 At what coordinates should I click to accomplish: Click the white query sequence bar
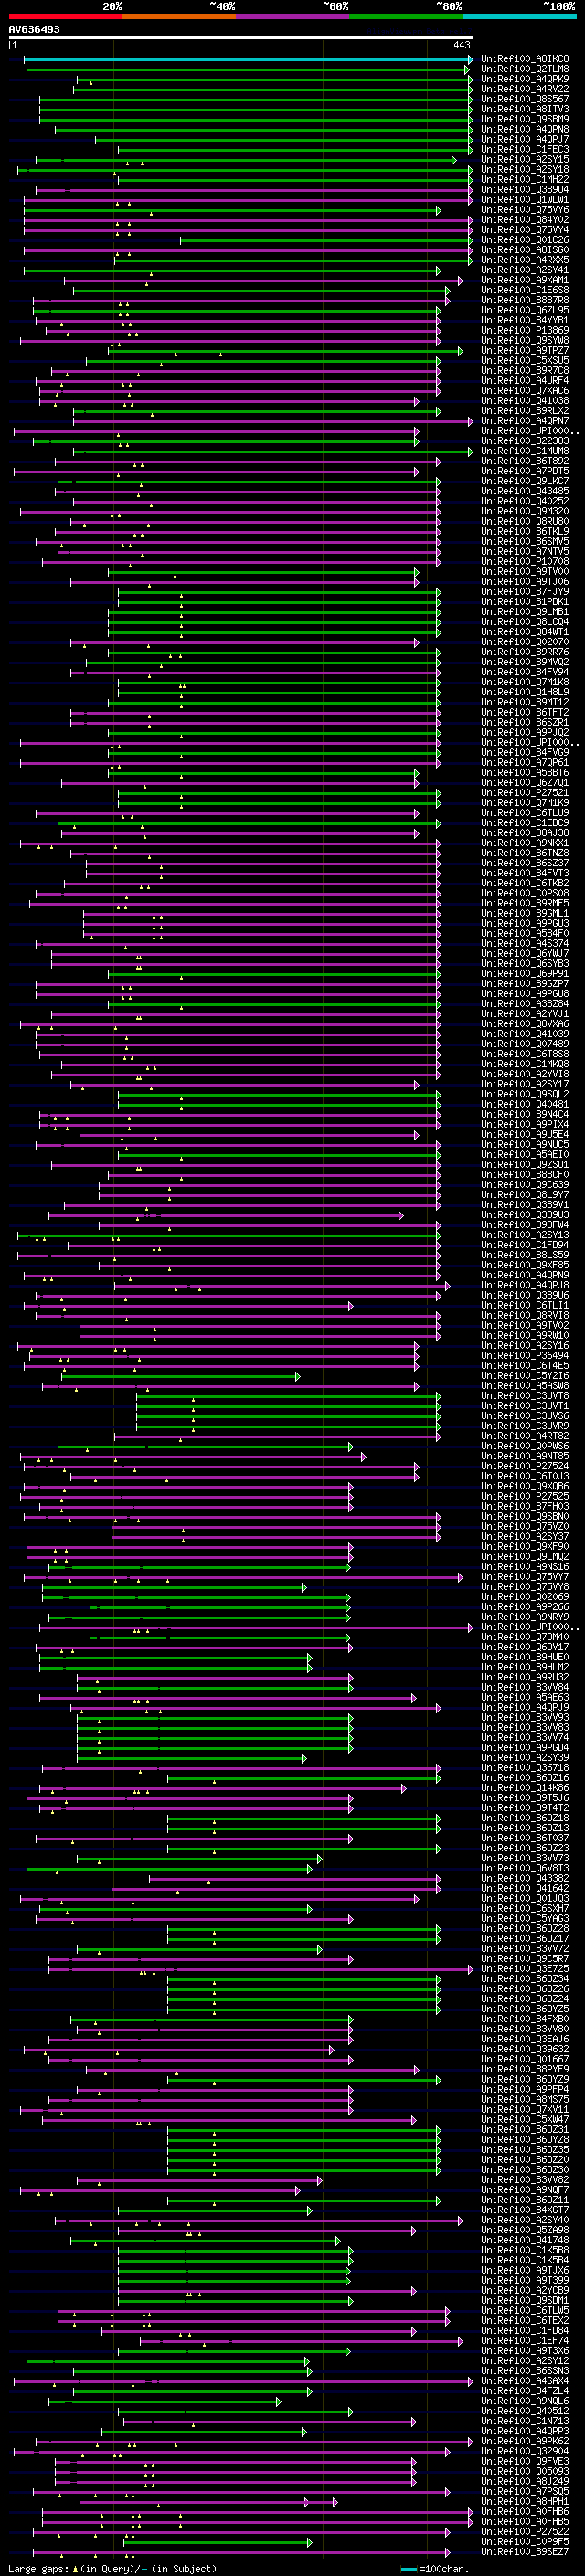tap(241, 37)
